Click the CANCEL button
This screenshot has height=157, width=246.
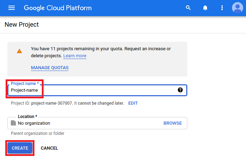49,148
